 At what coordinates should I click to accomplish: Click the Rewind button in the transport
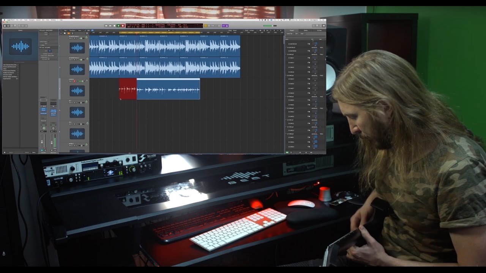pyautogui.click(x=106, y=26)
